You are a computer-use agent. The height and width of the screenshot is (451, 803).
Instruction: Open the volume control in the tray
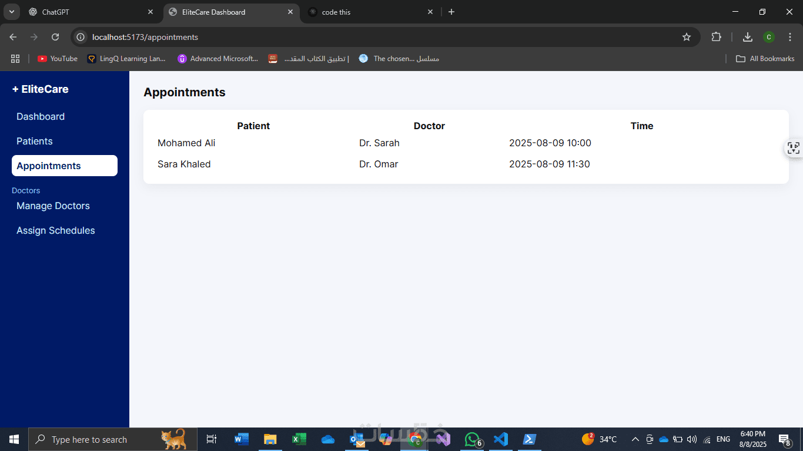click(x=692, y=439)
